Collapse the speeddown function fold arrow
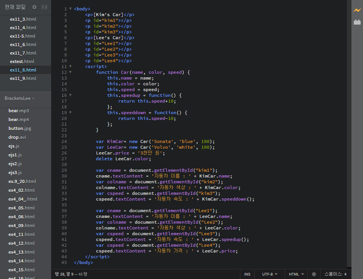Screen dimensions: 363x279 (x=70, y=113)
